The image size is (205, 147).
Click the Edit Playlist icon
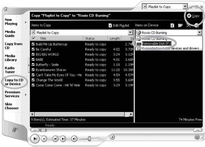click(x=110, y=25)
